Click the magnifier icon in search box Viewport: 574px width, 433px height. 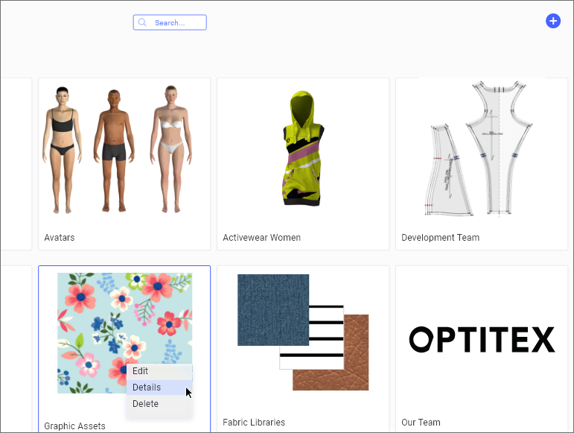142,22
